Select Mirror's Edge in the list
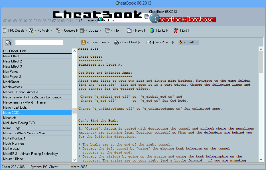The height and width of the screenshot is (170, 266). click(x=37, y=128)
